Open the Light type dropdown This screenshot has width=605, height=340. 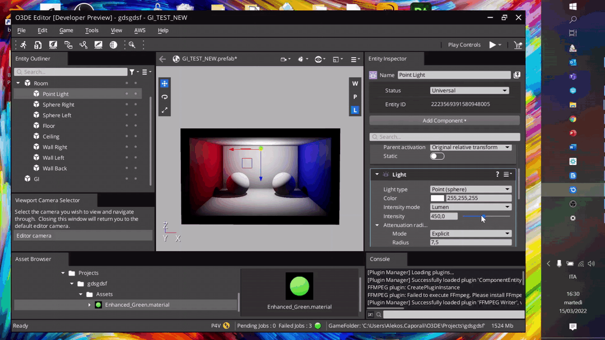click(x=471, y=189)
